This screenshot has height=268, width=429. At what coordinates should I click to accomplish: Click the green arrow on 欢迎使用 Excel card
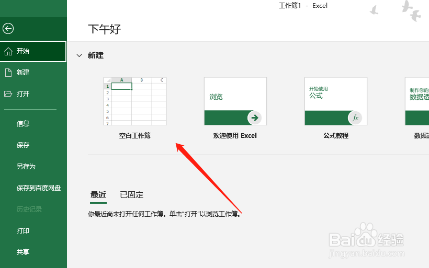click(254, 118)
